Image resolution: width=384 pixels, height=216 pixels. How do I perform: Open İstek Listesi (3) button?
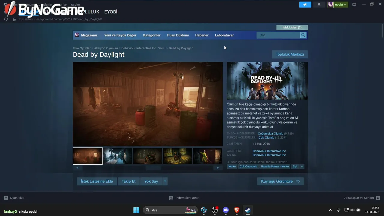[x=292, y=27]
